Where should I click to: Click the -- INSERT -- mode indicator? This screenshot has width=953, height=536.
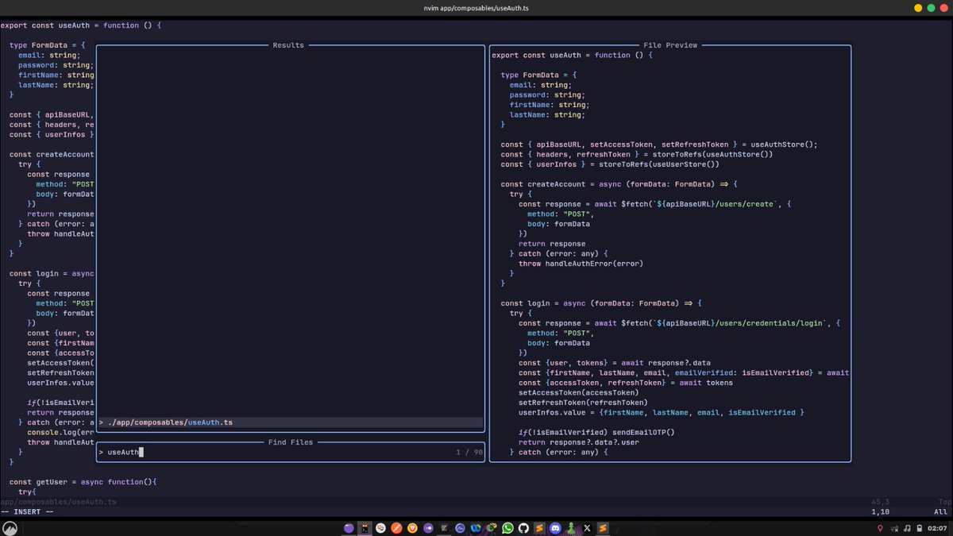pyautogui.click(x=27, y=511)
